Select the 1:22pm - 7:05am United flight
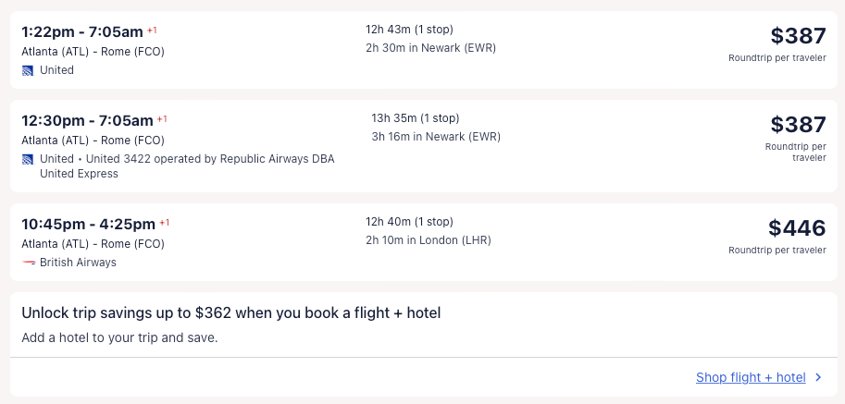The height and width of the screenshot is (404, 845). pos(83,31)
